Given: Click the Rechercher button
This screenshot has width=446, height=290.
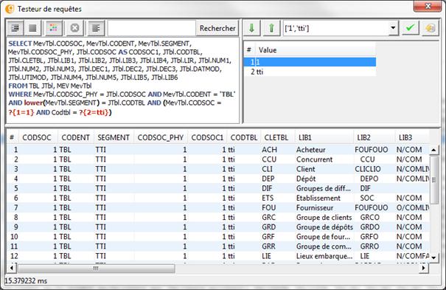Looking at the screenshot, I should click(x=217, y=28).
